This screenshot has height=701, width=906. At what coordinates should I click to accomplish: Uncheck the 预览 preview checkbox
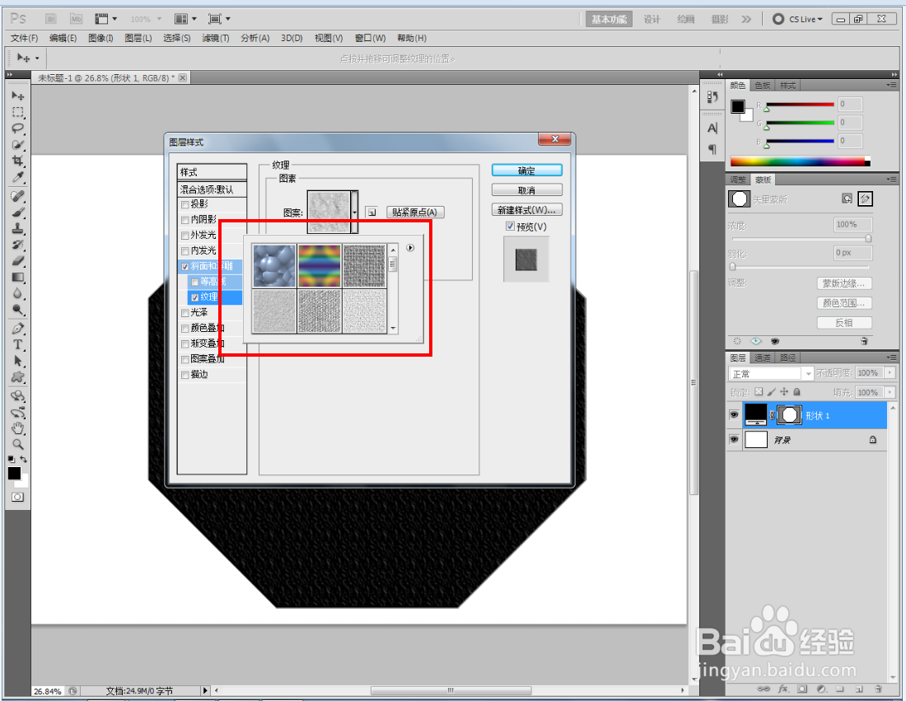510,226
